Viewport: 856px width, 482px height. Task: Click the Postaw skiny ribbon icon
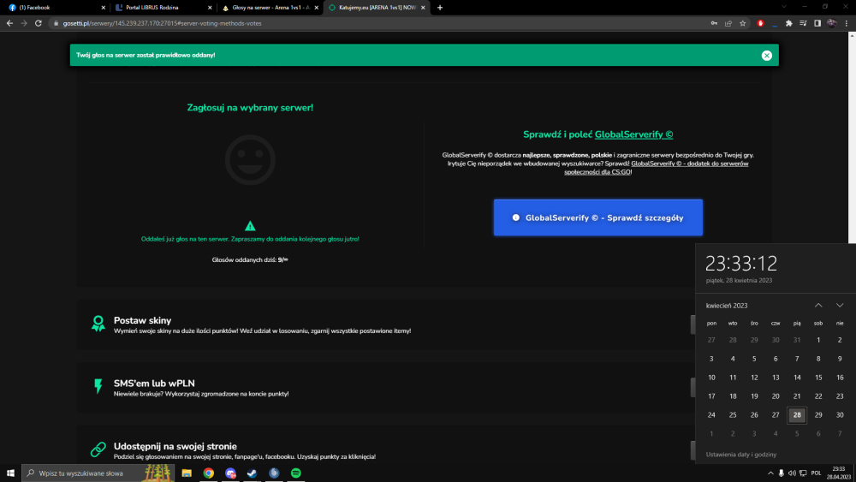coord(98,323)
